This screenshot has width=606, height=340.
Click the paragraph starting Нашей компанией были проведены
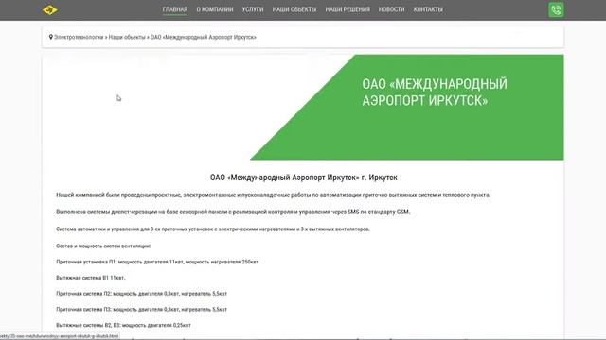click(x=274, y=195)
